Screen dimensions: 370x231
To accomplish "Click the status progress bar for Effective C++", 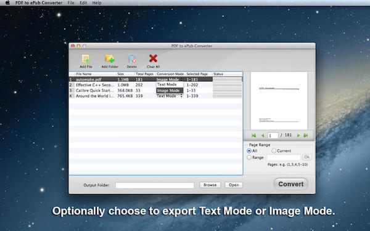I will pyautogui.click(x=227, y=85).
